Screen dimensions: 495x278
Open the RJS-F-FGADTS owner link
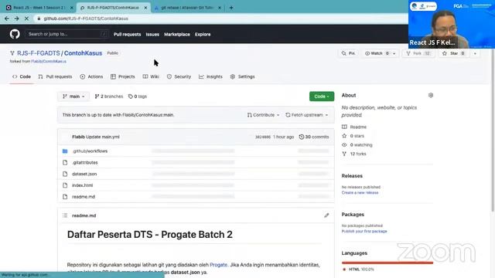tap(39, 53)
